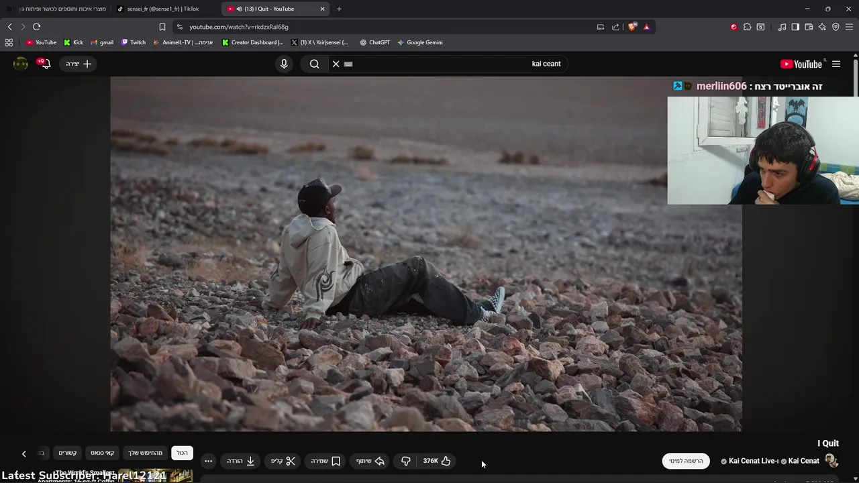The width and height of the screenshot is (859, 483).
Task: Dislike the video with thumbs down
Action: point(405,461)
